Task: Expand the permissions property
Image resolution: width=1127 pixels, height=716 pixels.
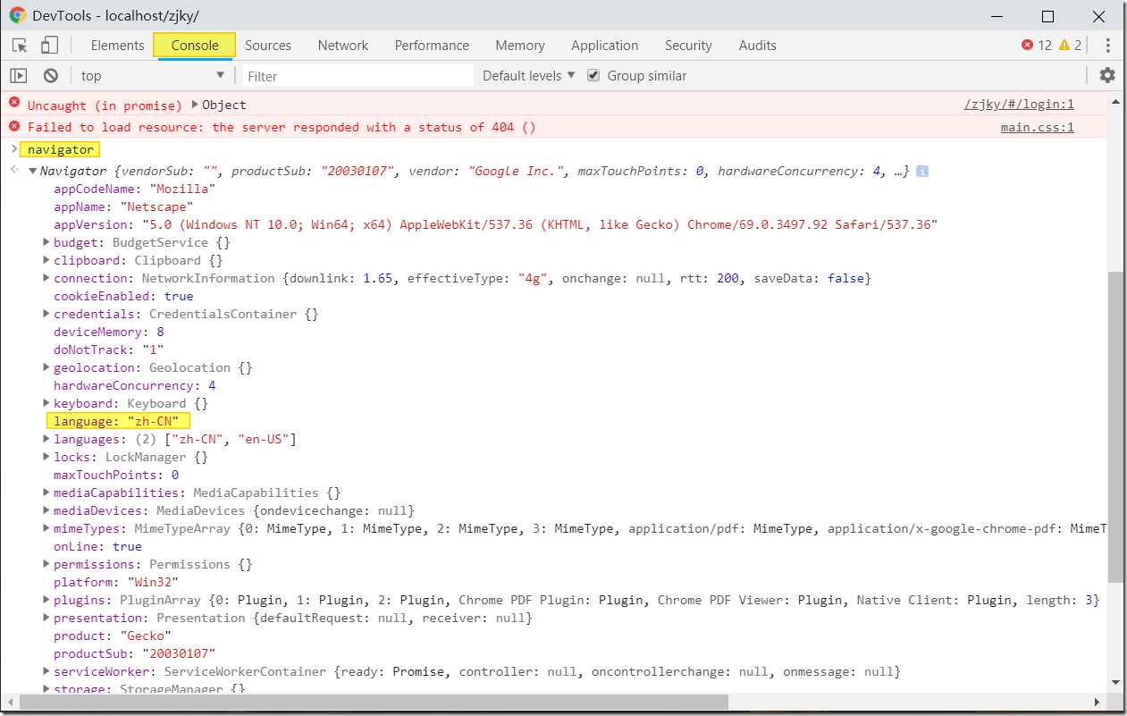Action: (x=46, y=564)
